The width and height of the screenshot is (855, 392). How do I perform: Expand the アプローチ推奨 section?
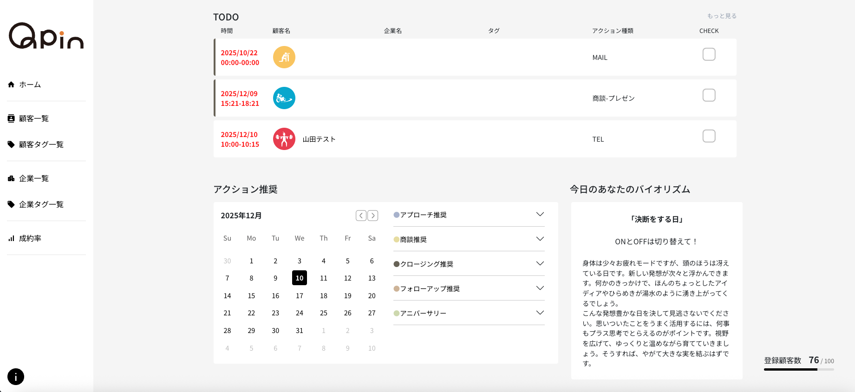pyautogui.click(x=540, y=215)
